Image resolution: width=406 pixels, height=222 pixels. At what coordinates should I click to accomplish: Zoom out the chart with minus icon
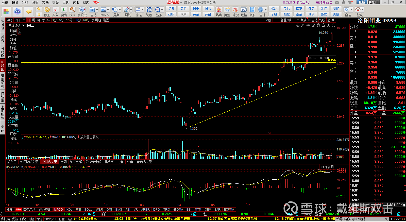[333, 25]
